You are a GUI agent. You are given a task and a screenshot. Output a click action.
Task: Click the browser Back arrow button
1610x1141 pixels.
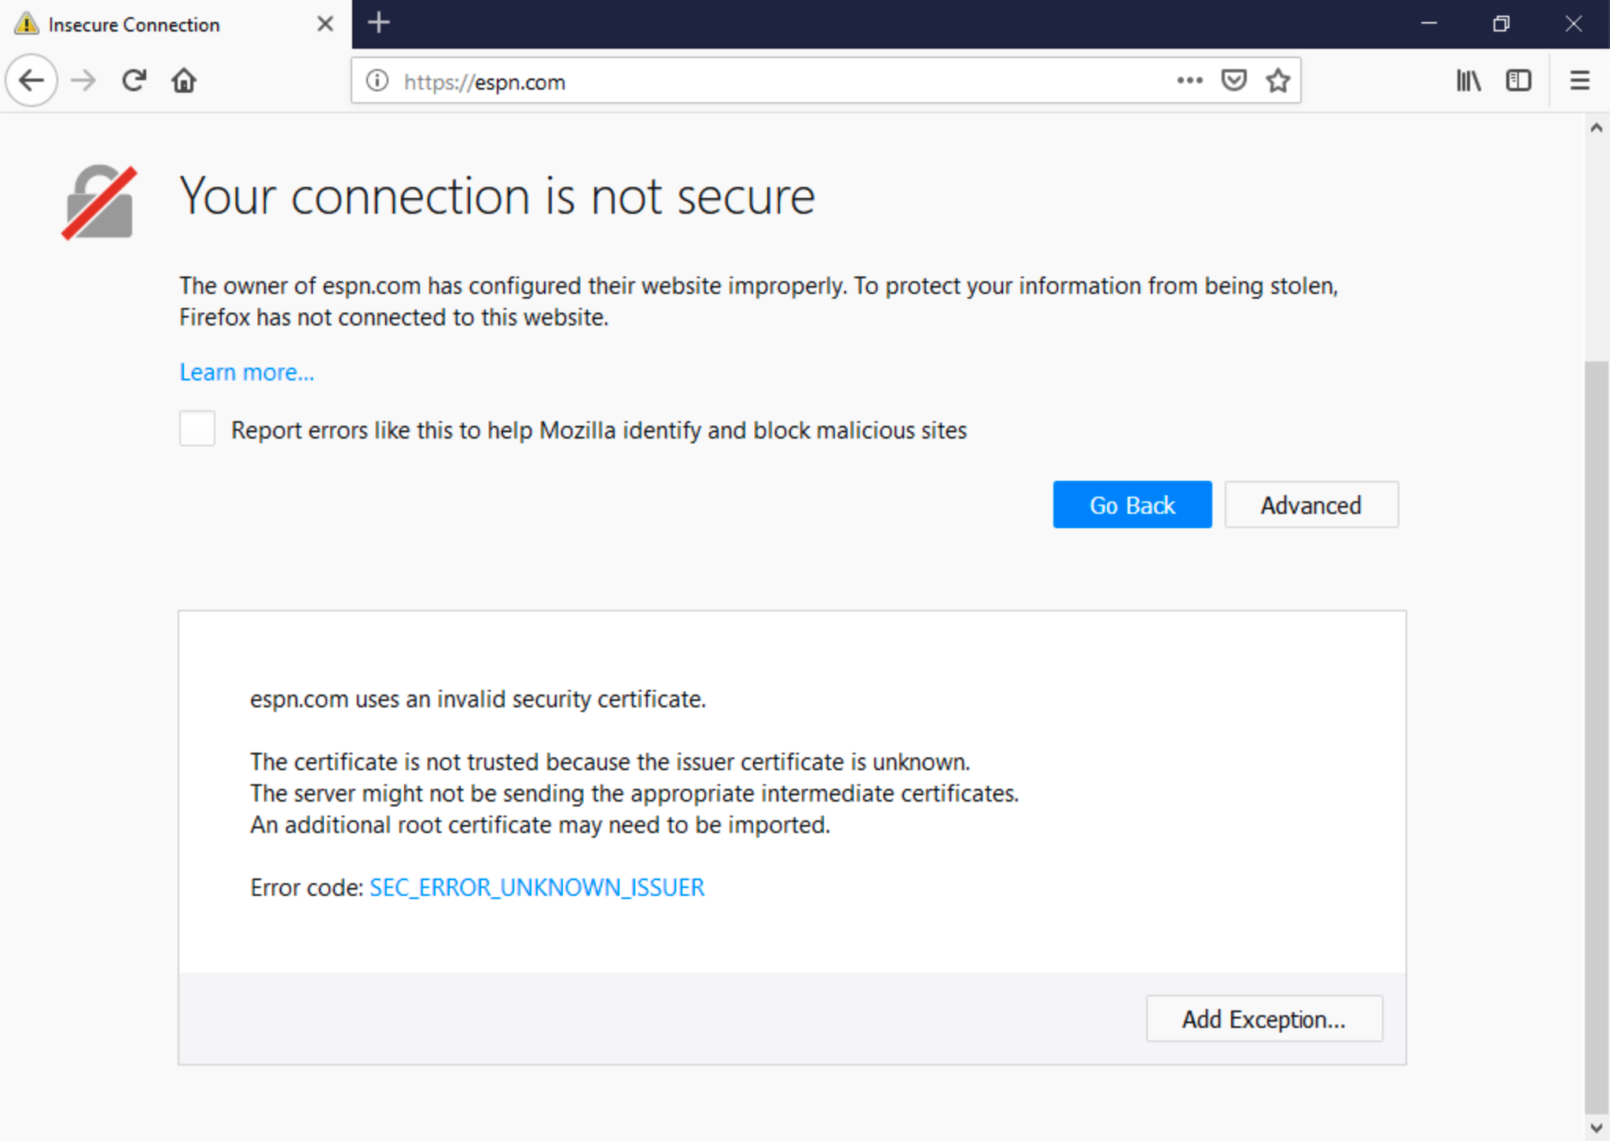point(31,80)
